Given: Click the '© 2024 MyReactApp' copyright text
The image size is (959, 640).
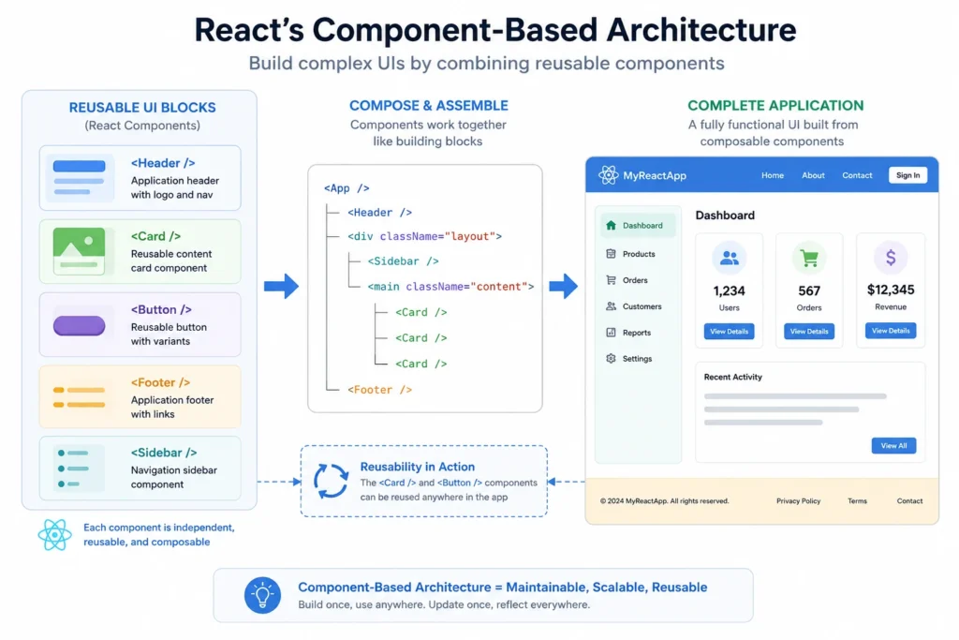Looking at the screenshot, I should click(664, 500).
